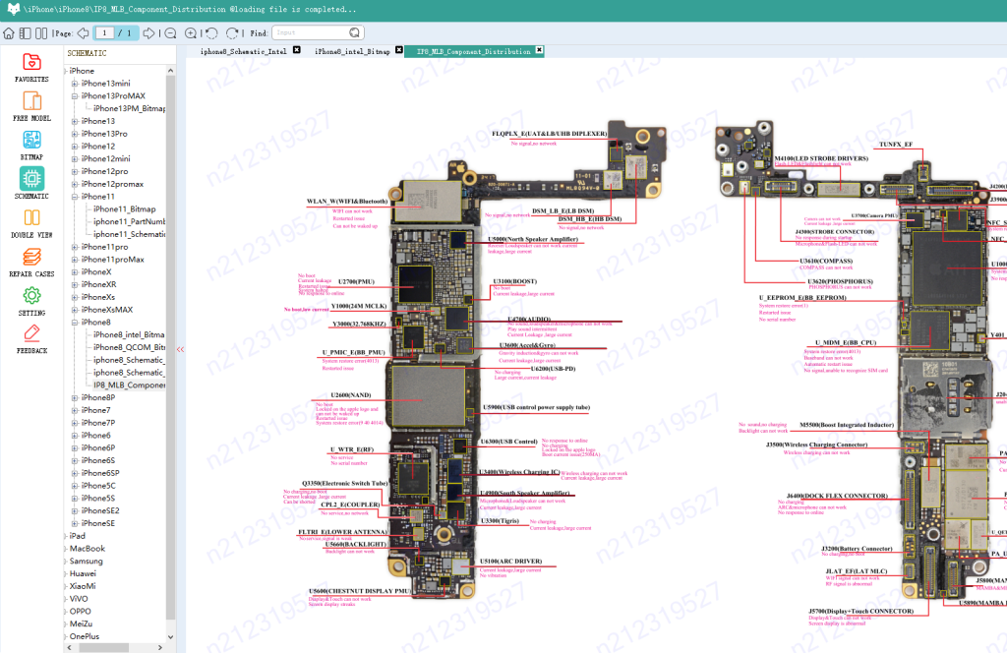Collapse the tree panel with red chevrons
The width and height of the screenshot is (1007, 653).
coord(180,350)
